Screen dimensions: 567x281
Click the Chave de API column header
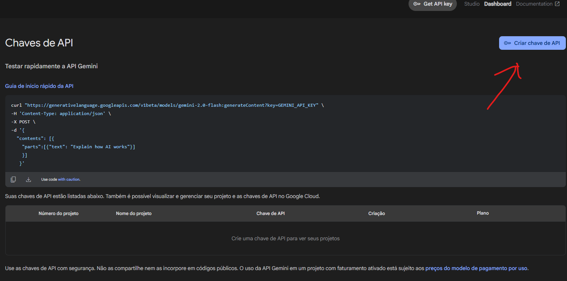(270, 213)
